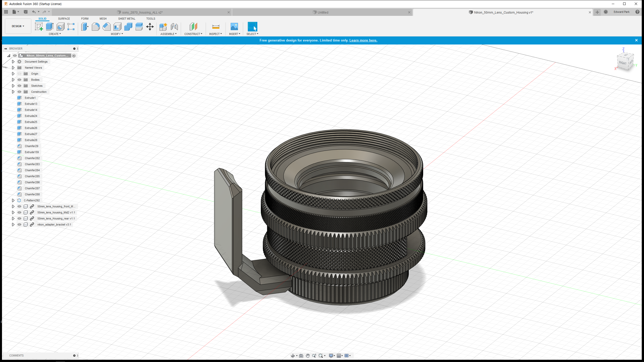Select the Extrude tool in the toolbar
Viewport: 644px width, 362px height.
tap(50, 27)
